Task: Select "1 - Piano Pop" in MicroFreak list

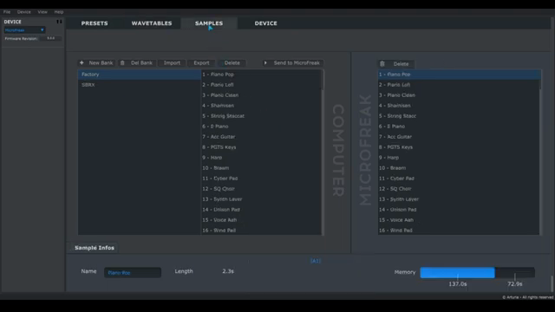Action: coord(459,75)
